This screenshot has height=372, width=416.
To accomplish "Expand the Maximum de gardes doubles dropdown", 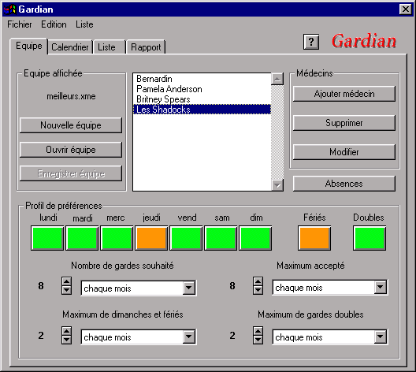I will click(x=381, y=337).
